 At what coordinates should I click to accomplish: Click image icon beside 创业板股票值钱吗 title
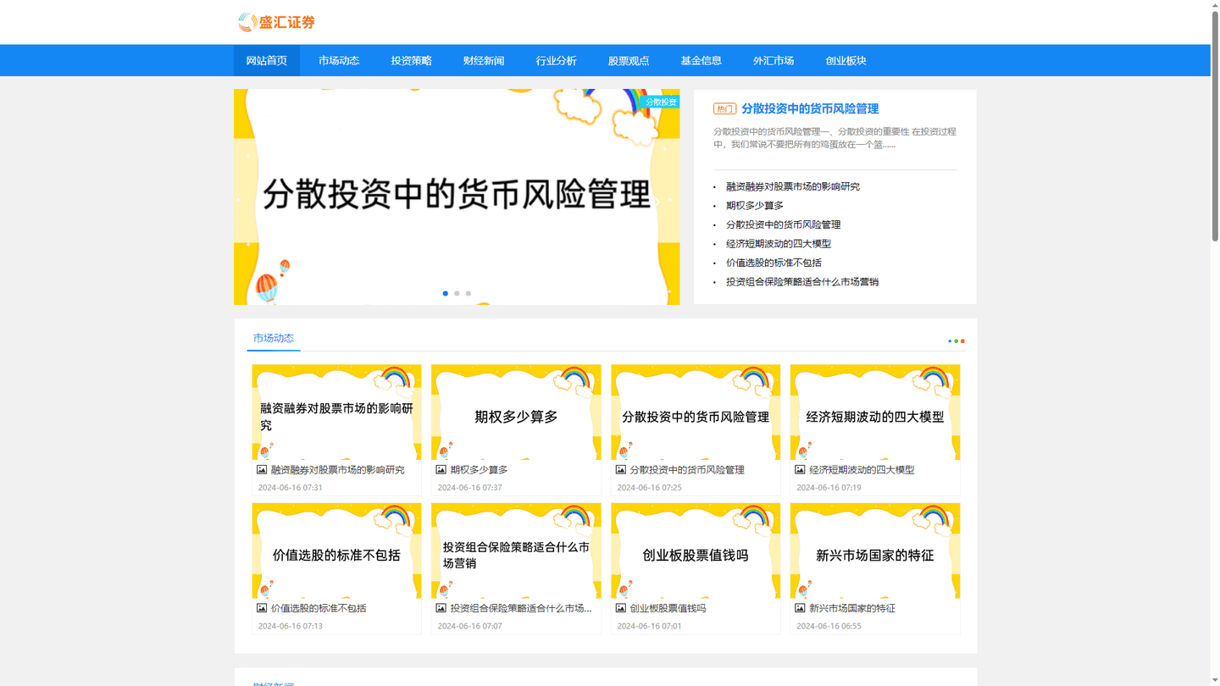point(620,609)
